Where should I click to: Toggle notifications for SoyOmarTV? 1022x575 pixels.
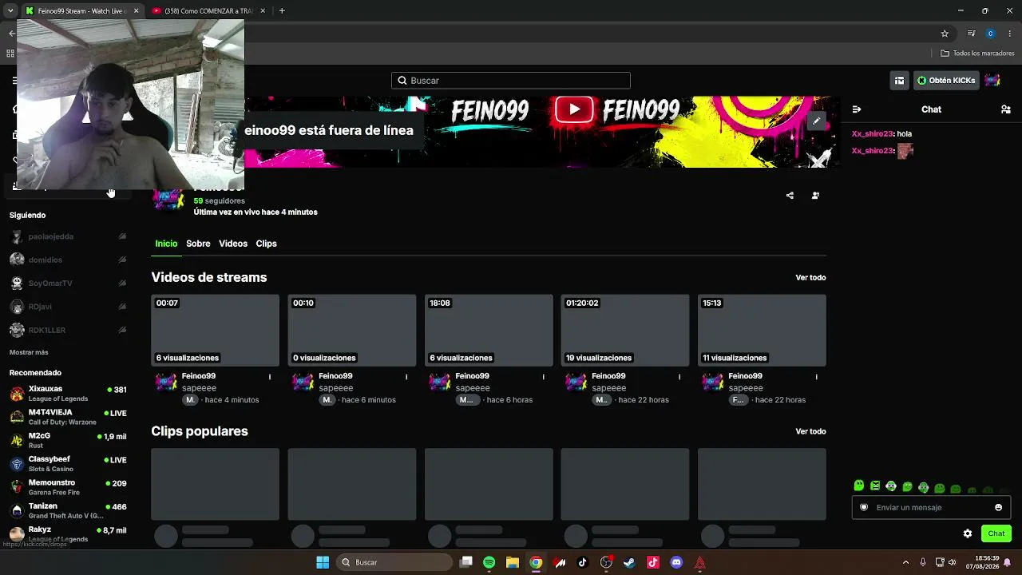(x=122, y=284)
